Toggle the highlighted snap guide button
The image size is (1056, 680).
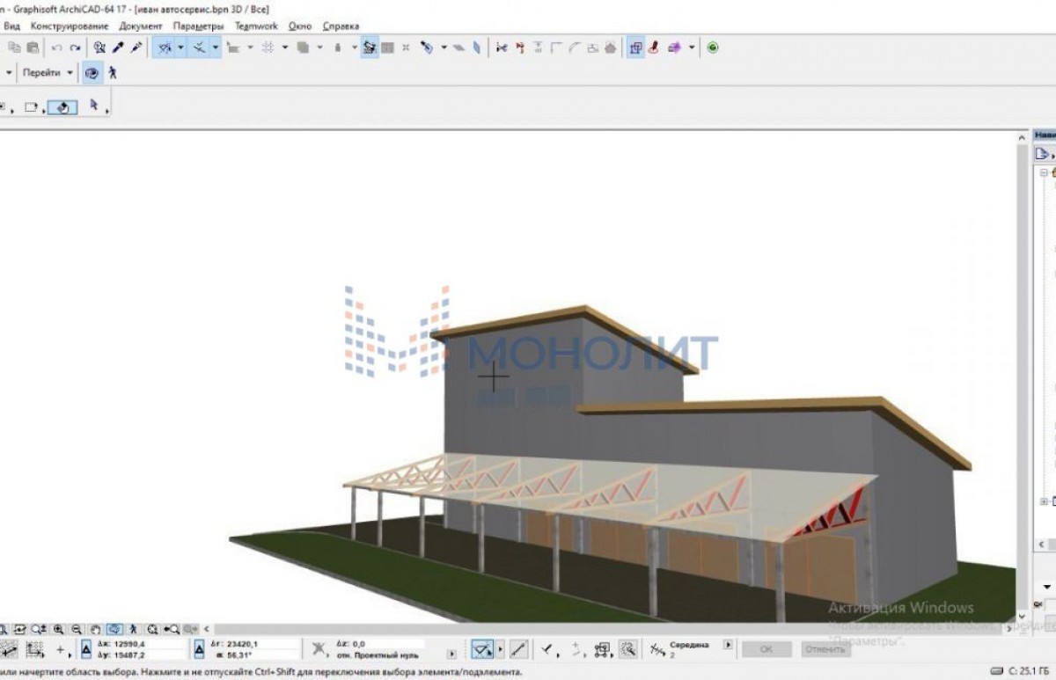coord(482,649)
